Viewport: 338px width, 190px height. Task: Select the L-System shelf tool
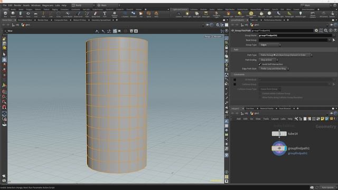pos(125,14)
